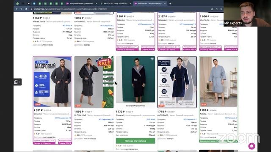This screenshot has height=152, width=271.
Task: Bookmark this page with the star icon
Action: tap(221, 9)
